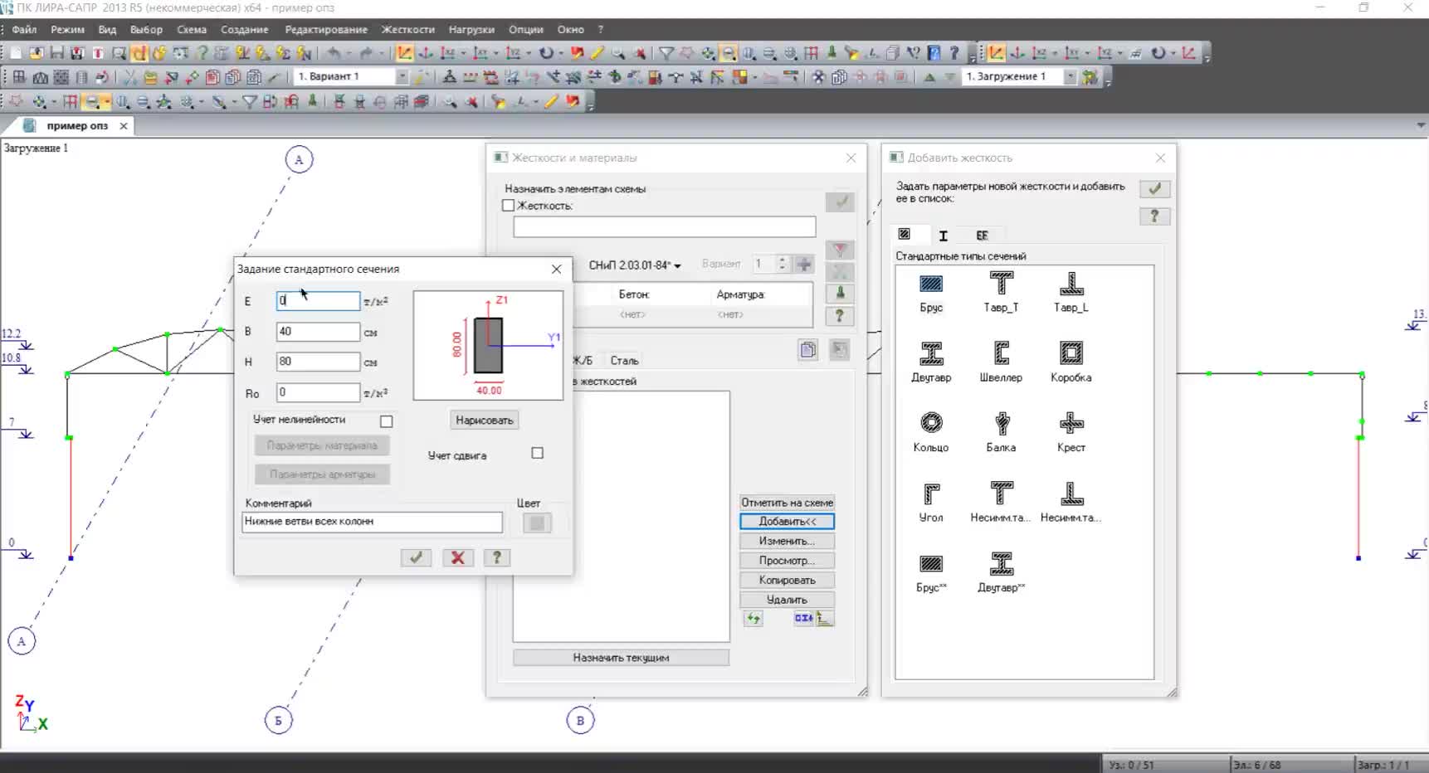Open the 1. Загружение 1 combo box
The height and width of the screenshot is (773, 1429).
click(x=1019, y=76)
